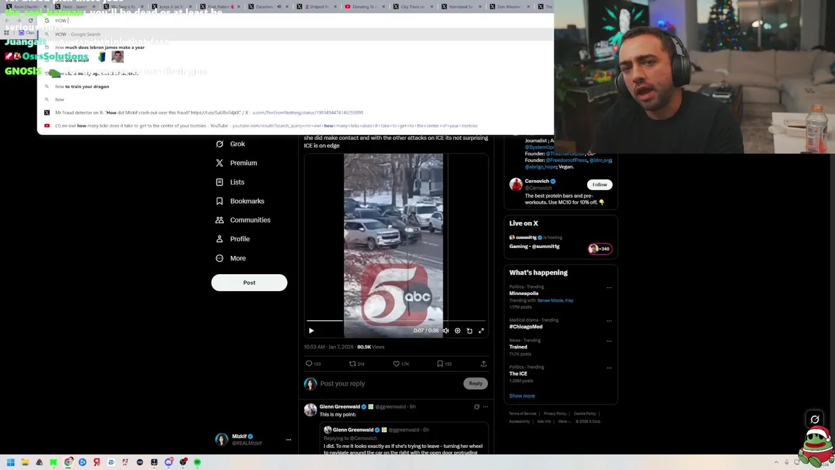Screen dimensions: 835x470
Task: Click Show more under What's happening
Action: pos(522,396)
